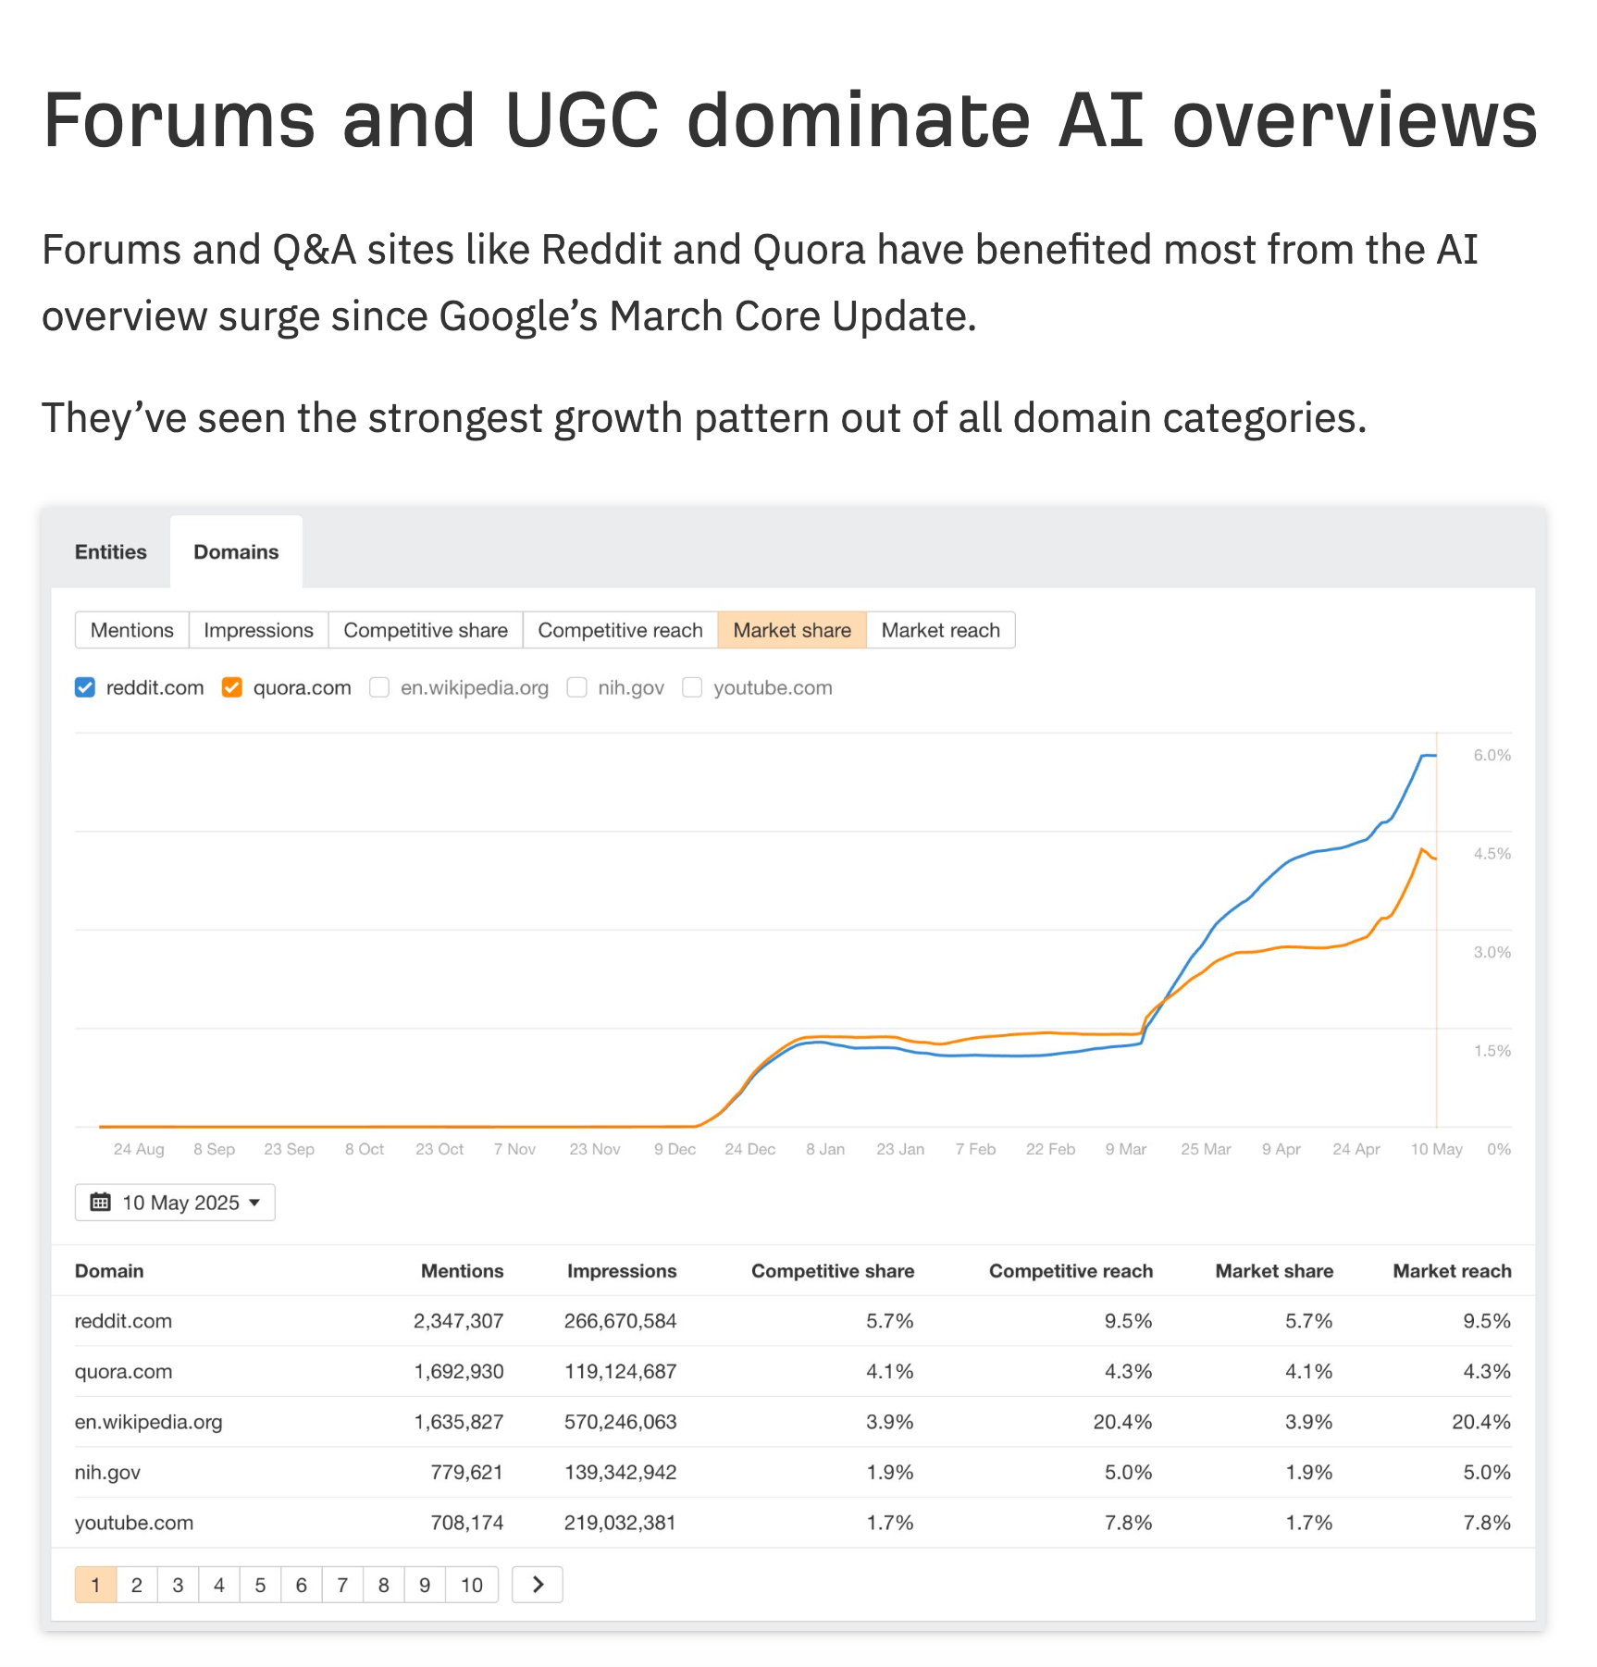Image resolution: width=1597 pixels, height=1667 pixels.
Task: Click the 4.5% y-axis label
Action: click(1492, 854)
